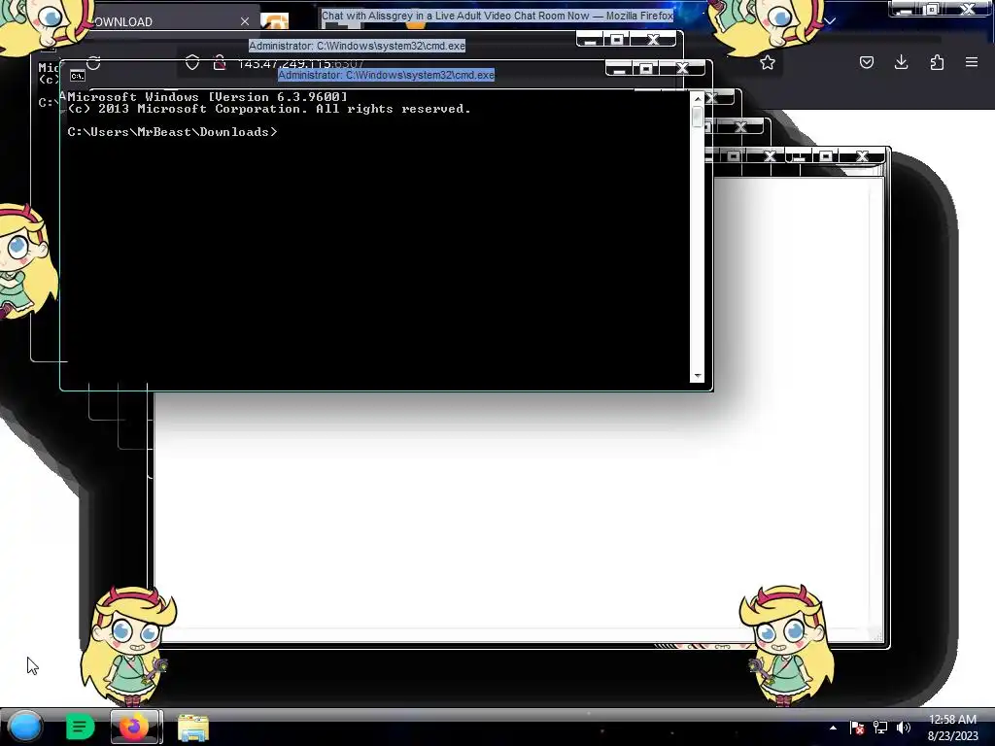Viewport: 995px width, 746px height.
Task: Minimize the front cmd.exe window
Action: (x=619, y=69)
